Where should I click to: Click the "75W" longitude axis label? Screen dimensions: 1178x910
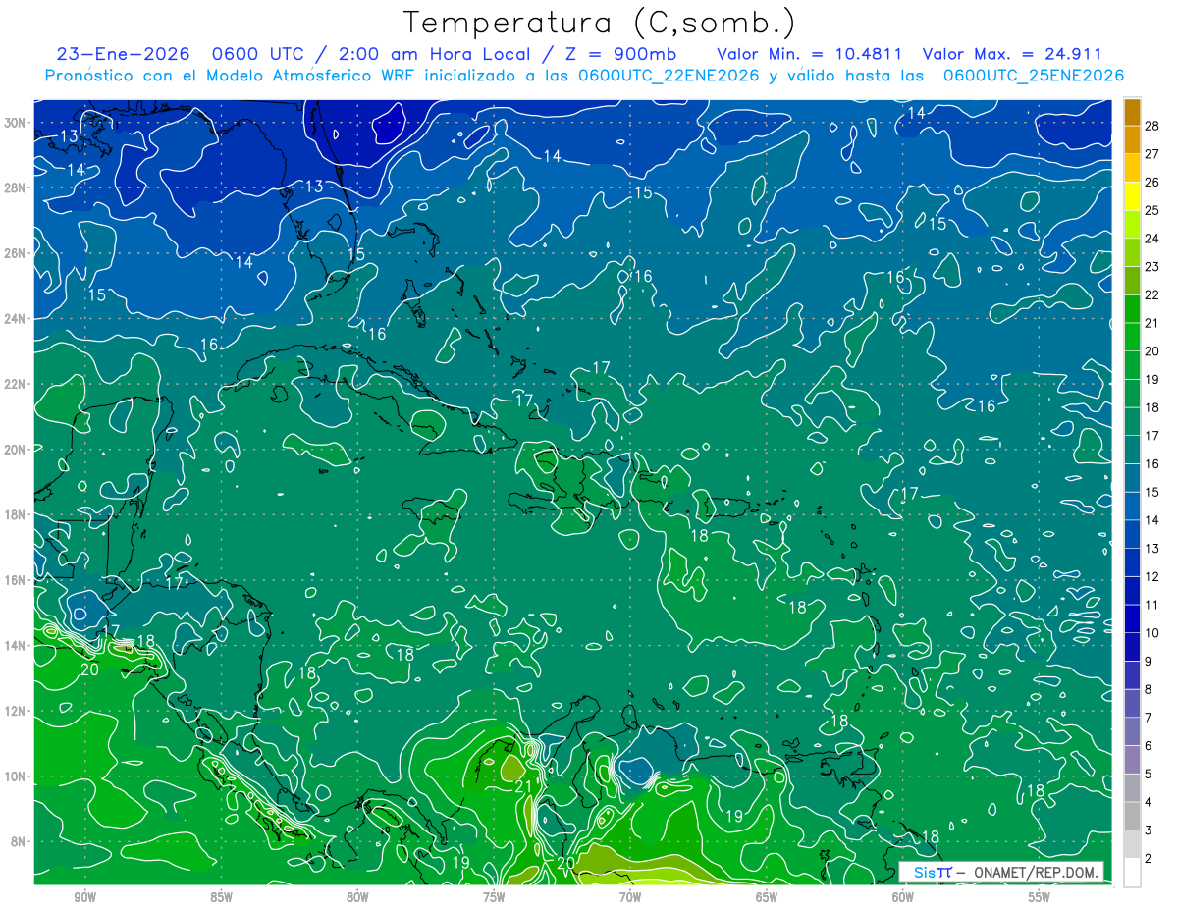tap(494, 897)
